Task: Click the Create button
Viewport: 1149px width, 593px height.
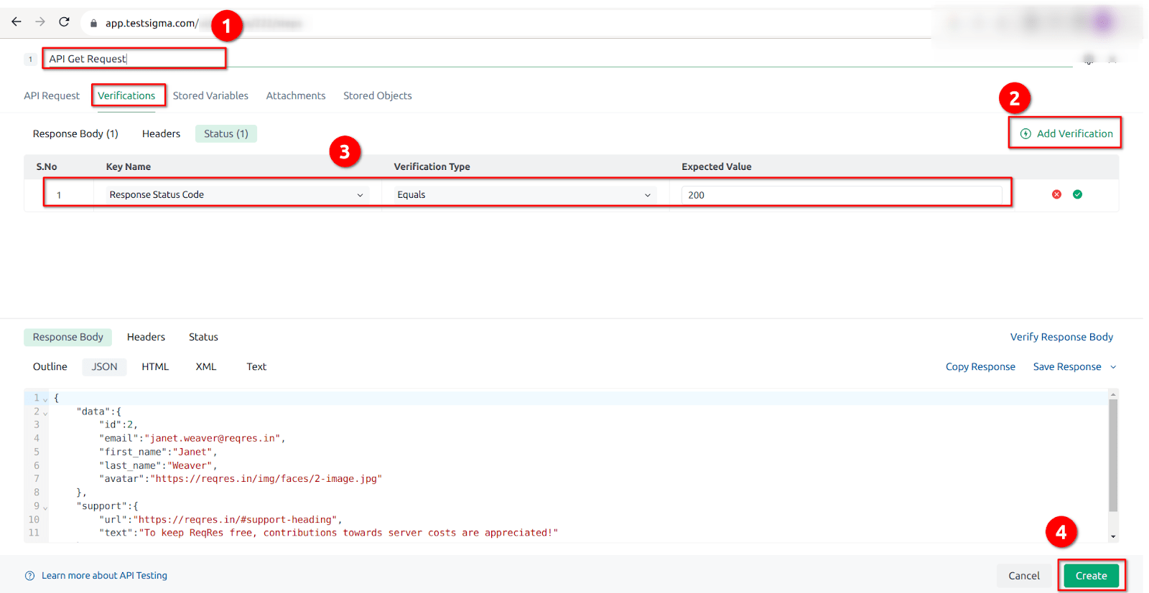Action: (1091, 576)
